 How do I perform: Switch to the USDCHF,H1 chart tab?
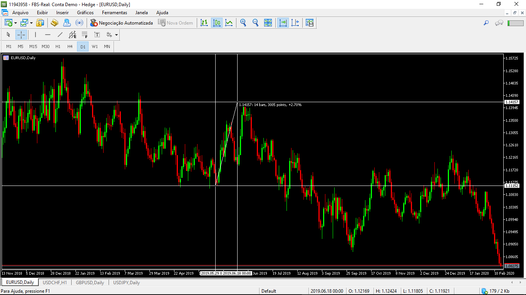55,283
